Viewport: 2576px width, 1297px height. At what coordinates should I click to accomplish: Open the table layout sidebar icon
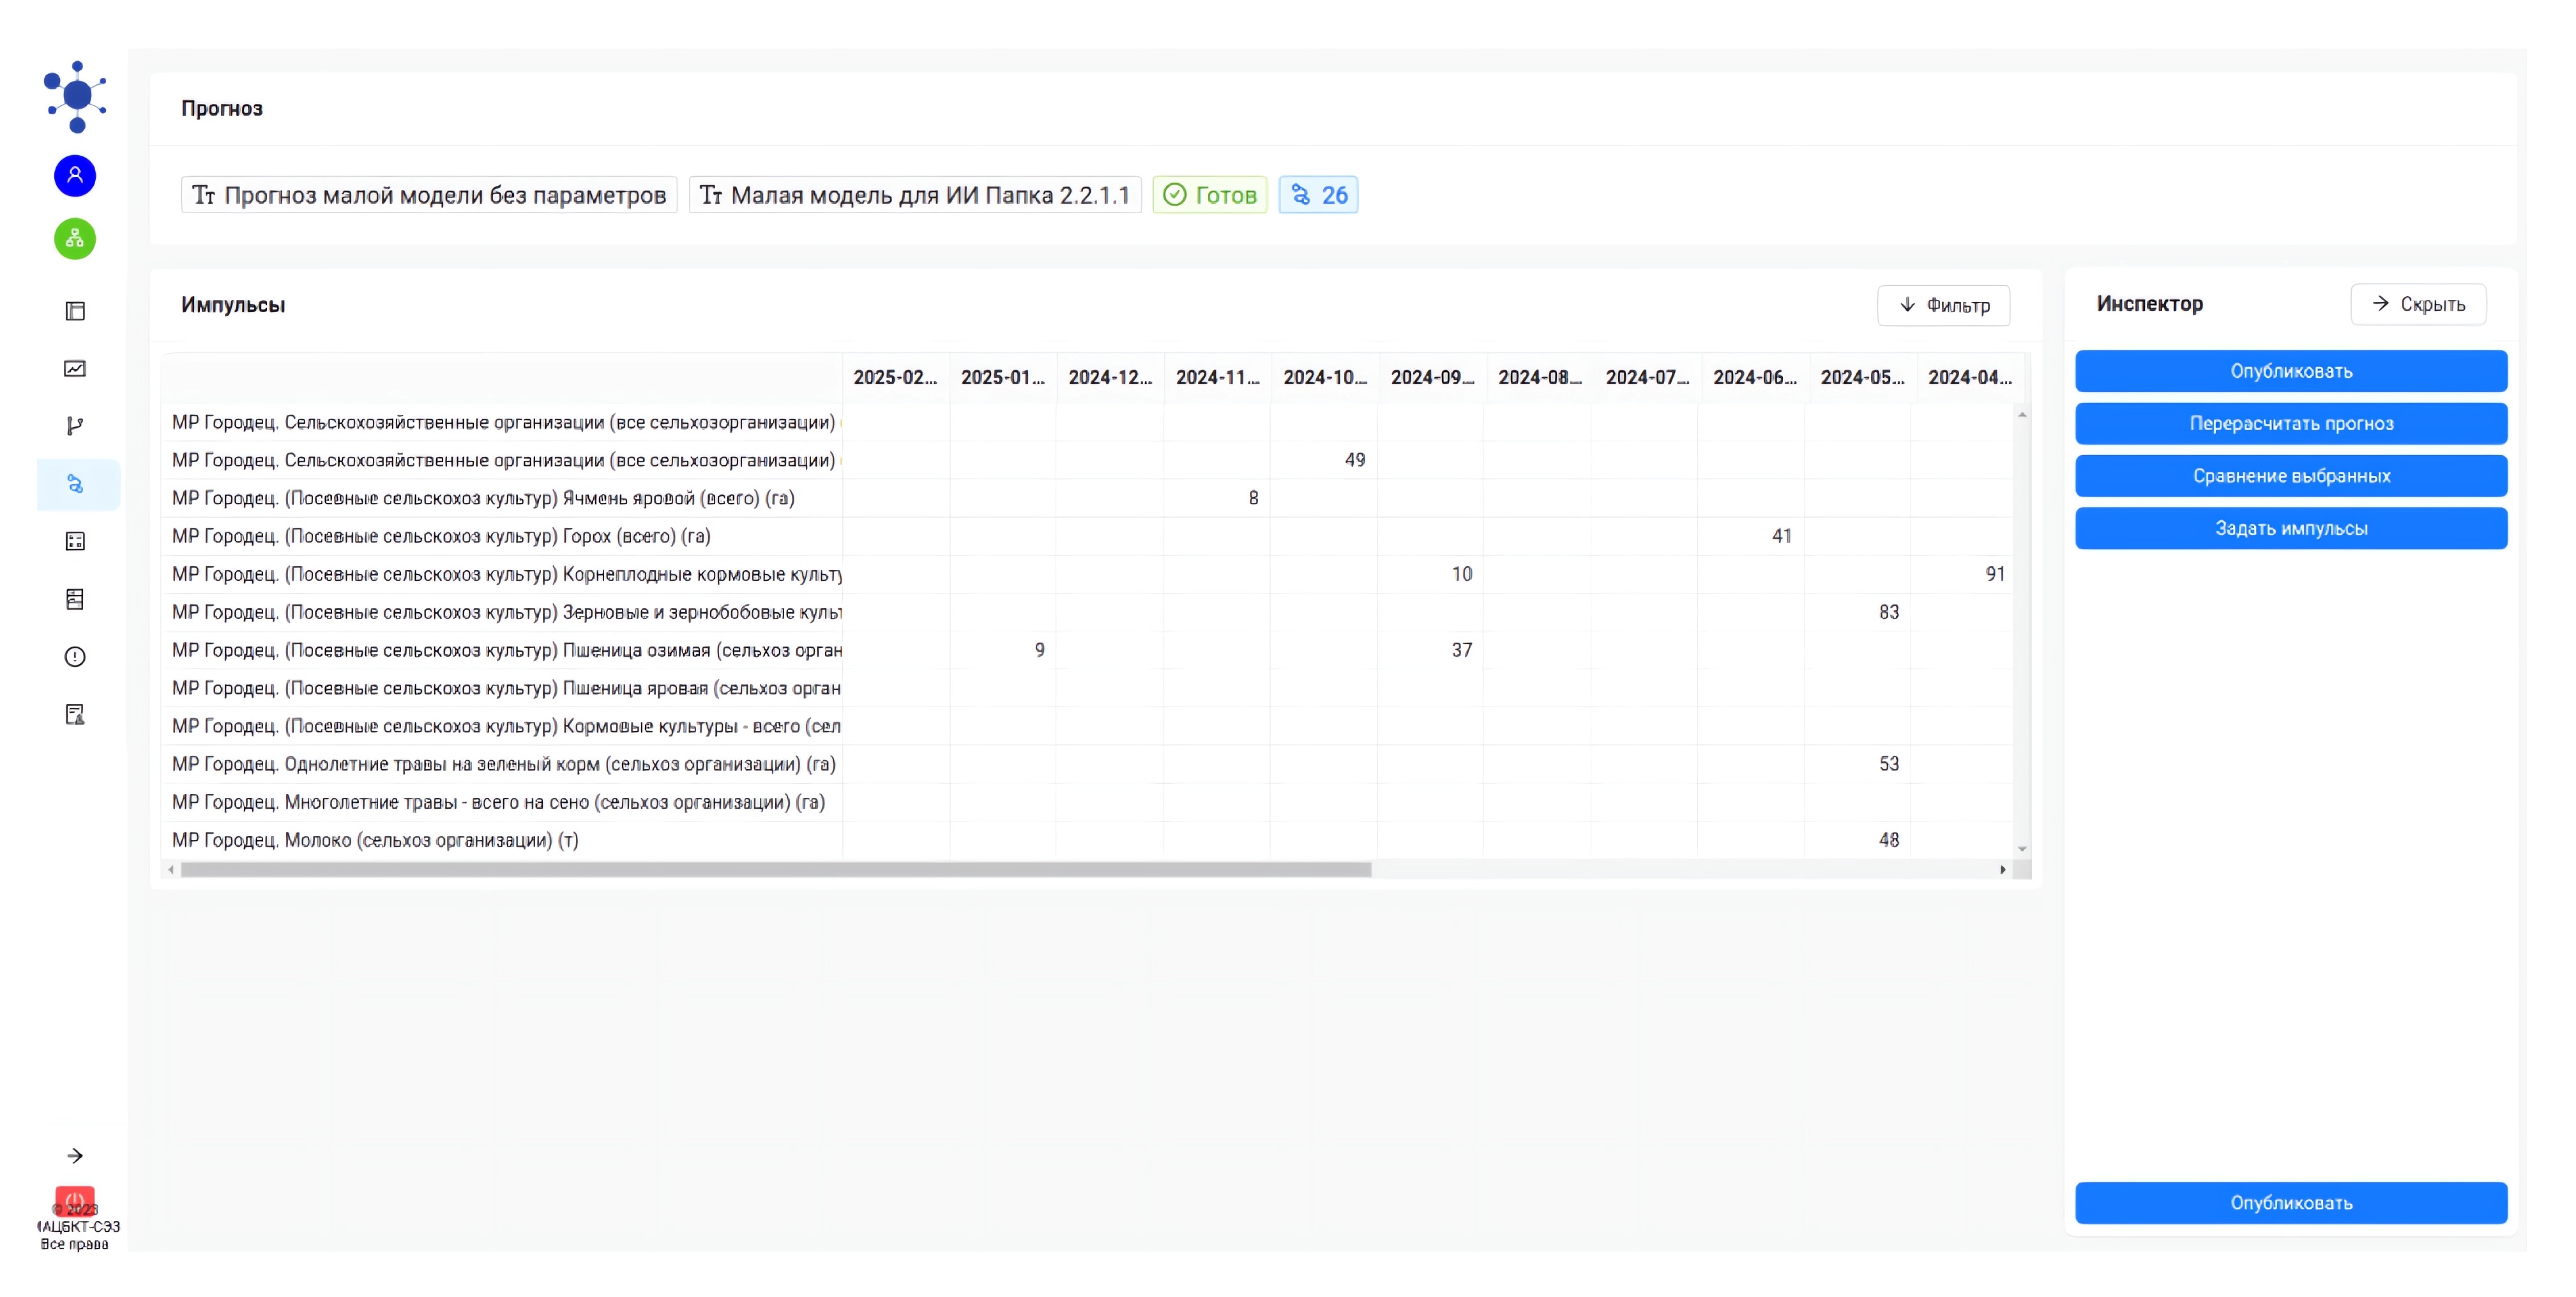tap(75, 311)
